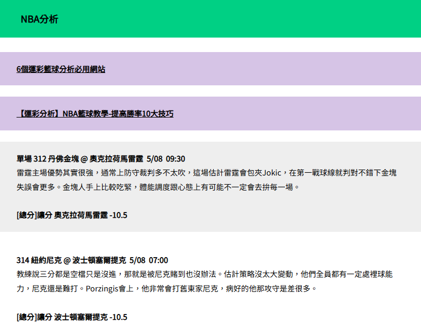
Task: Select 314 紐約尼克 @ 波士頓塞爾提克 heading
Action: (x=92, y=260)
